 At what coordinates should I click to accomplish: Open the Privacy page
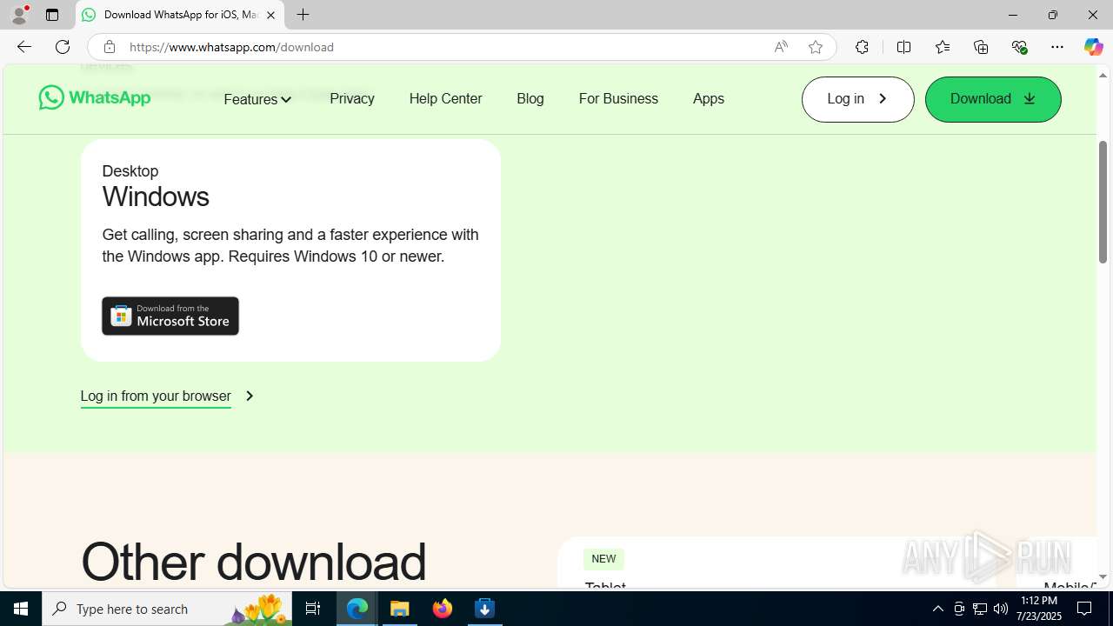point(352,98)
